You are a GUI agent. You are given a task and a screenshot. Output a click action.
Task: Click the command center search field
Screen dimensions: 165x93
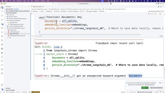(83, 4)
